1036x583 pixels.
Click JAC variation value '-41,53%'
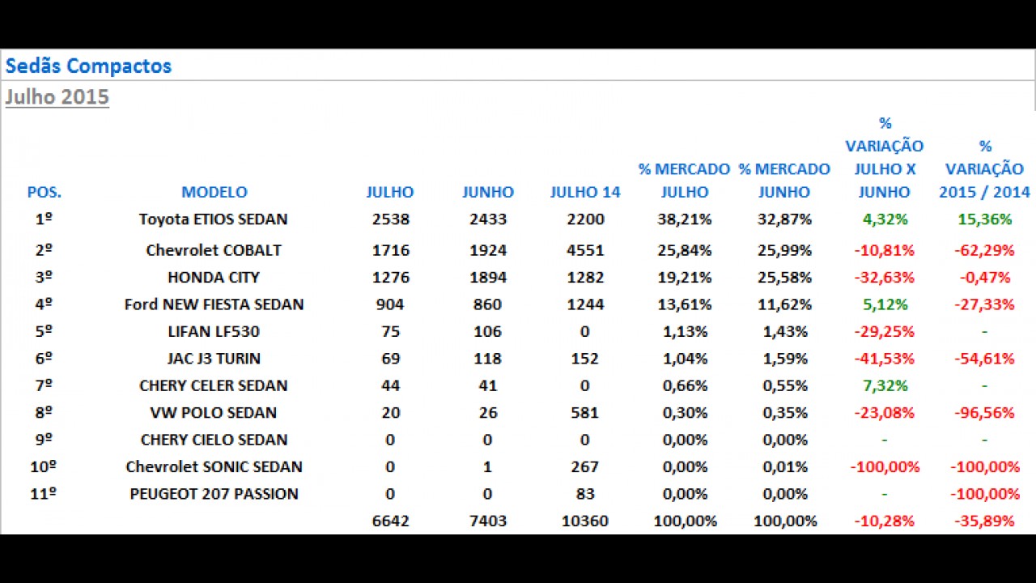point(885,359)
